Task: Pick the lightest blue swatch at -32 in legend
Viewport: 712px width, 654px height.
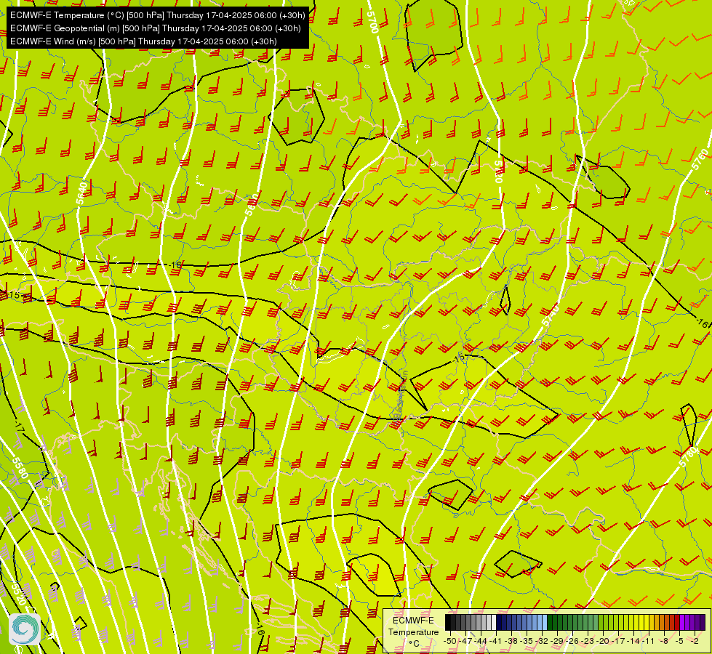Action: coord(545,622)
